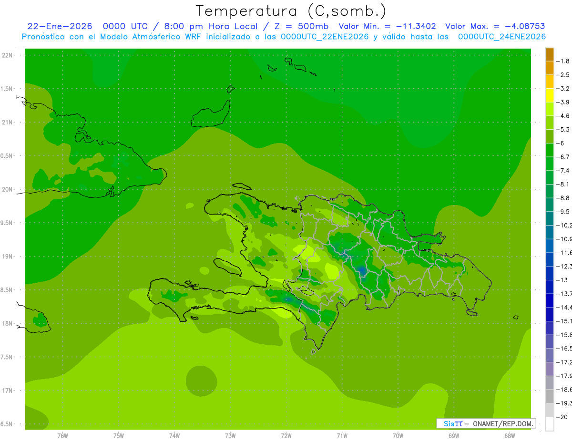Select the 'Valor Min. = -11.3402' value
Image resolution: width=572 pixels, height=442 pixels.
387,26
